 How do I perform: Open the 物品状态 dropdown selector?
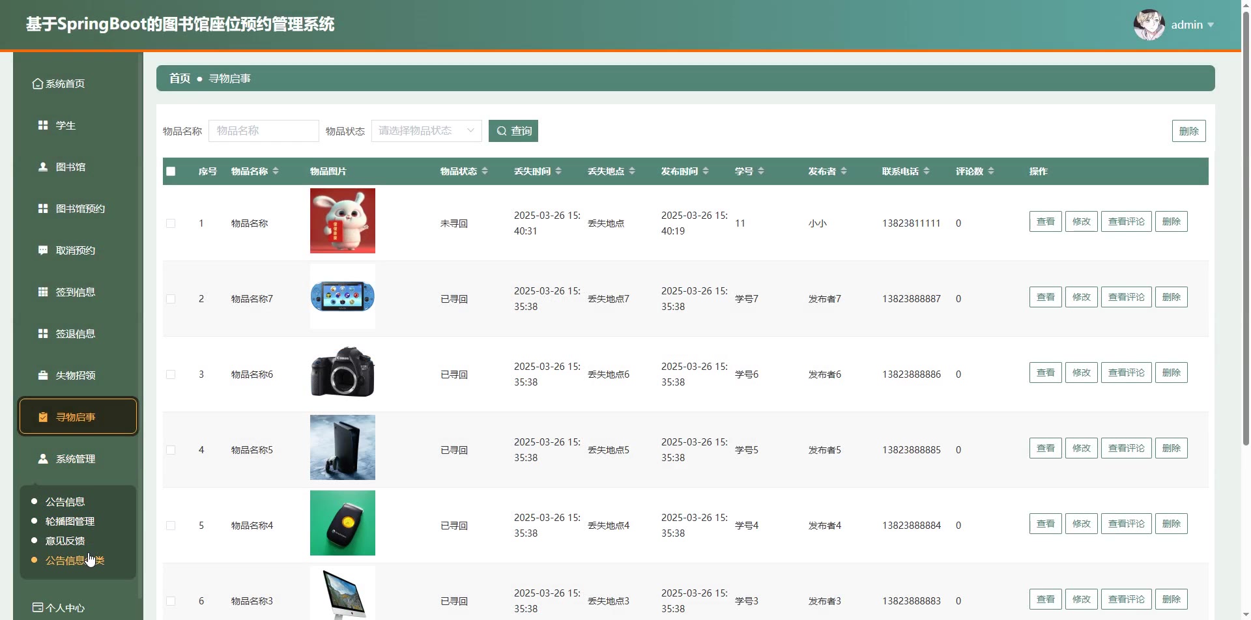coord(426,131)
